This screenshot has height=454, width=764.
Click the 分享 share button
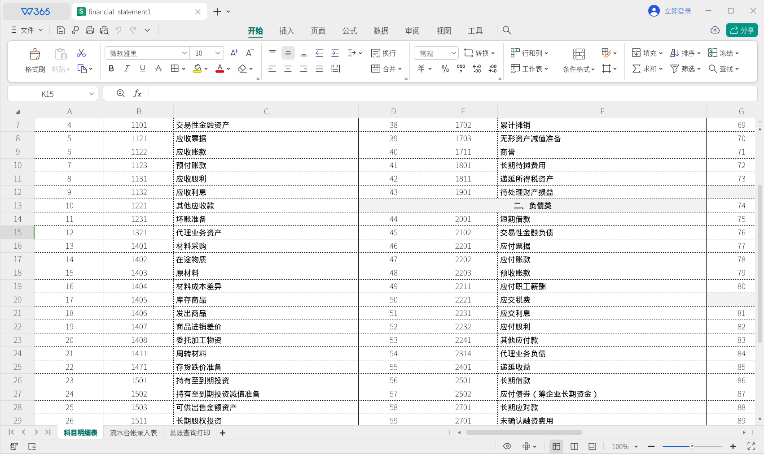(x=741, y=30)
